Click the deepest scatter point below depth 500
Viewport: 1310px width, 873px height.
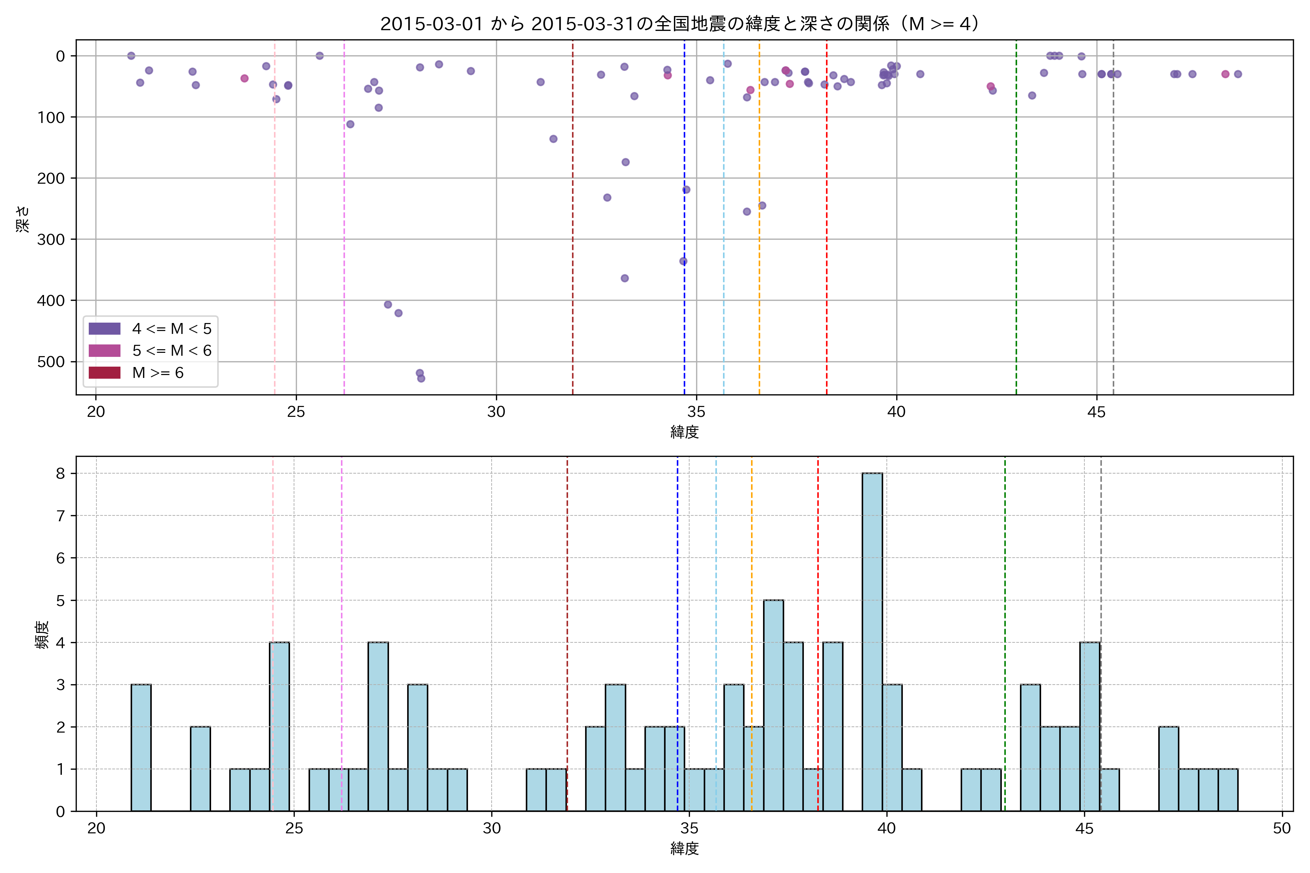pos(421,379)
